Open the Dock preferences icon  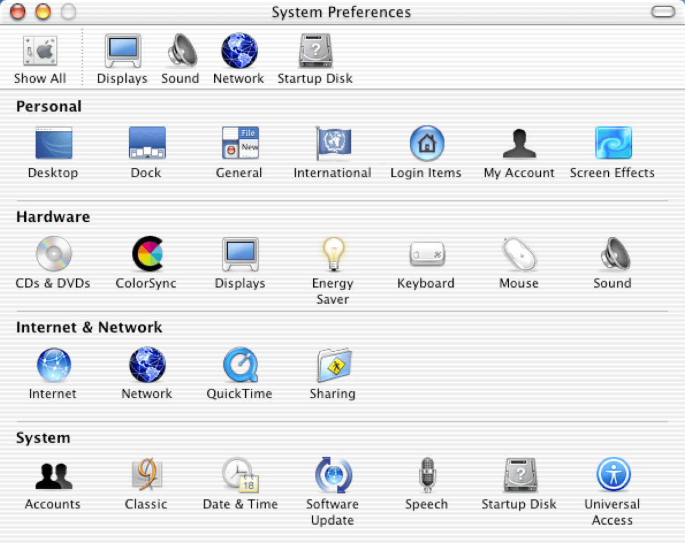click(x=147, y=143)
